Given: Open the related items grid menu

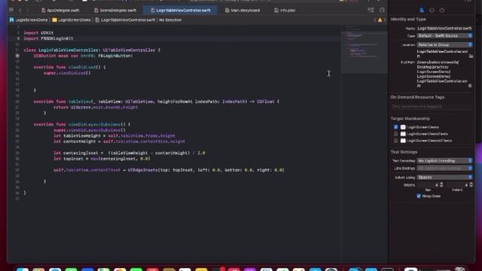Looking at the screenshot, I should coord(11,10).
